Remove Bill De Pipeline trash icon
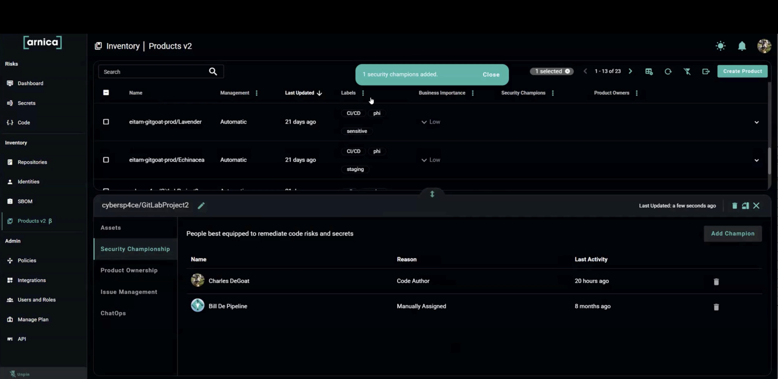The height and width of the screenshot is (379, 778). point(716,307)
